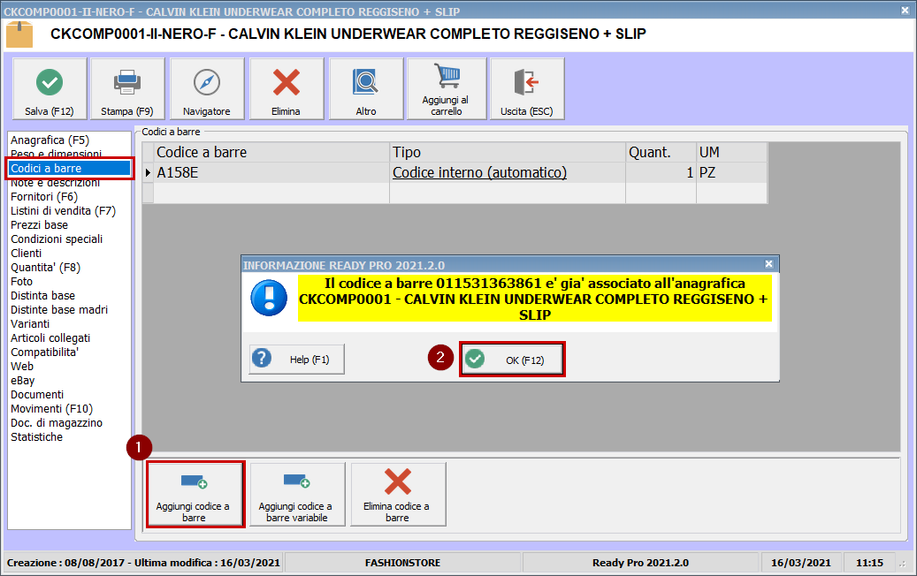
Task: Close the Informazione Ready Pro dialog
Action: 769,264
